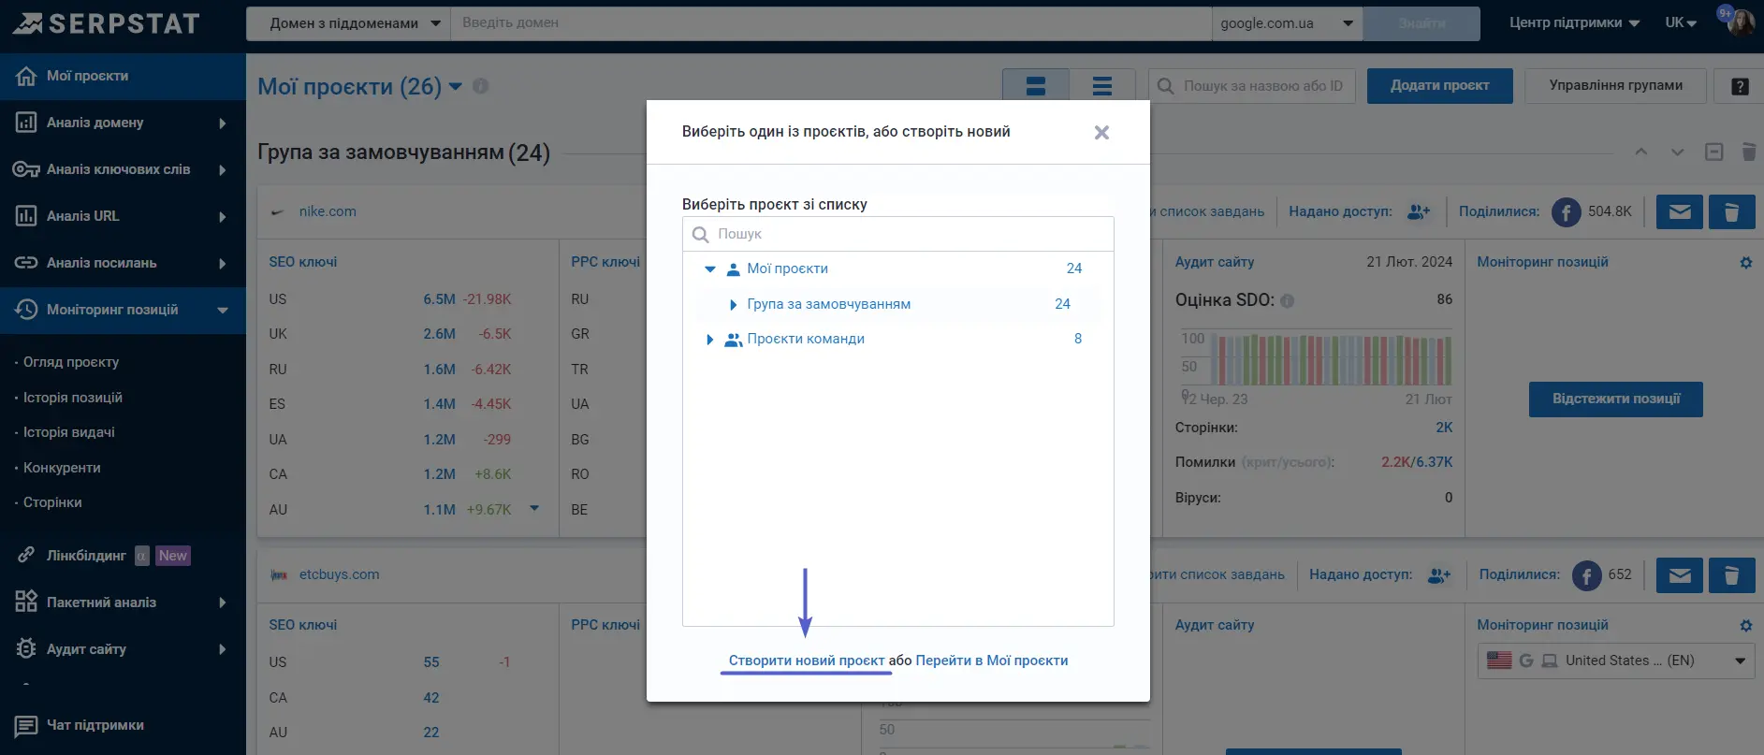Click Перейти в Мої проєкти link
Image resolution: width=1764 pixels, height=755 pixels.
click(x=991, y=661)
